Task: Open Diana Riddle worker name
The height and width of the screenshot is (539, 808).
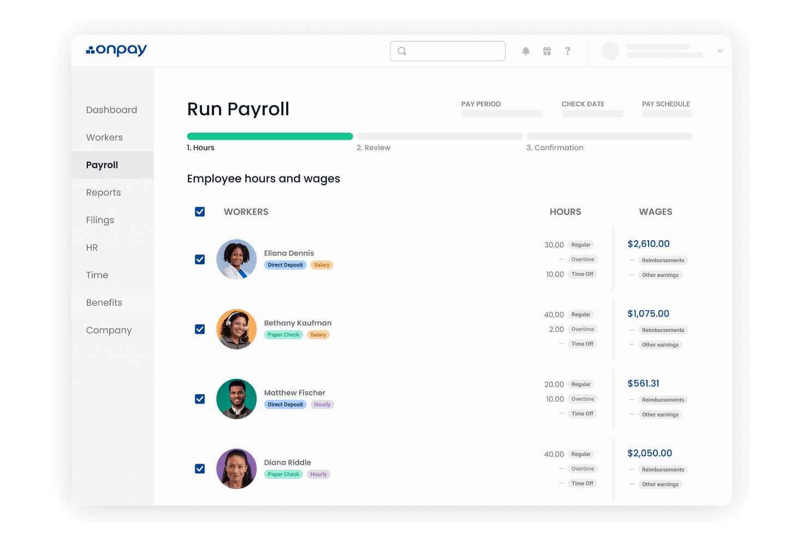Action: coord(287,463)
